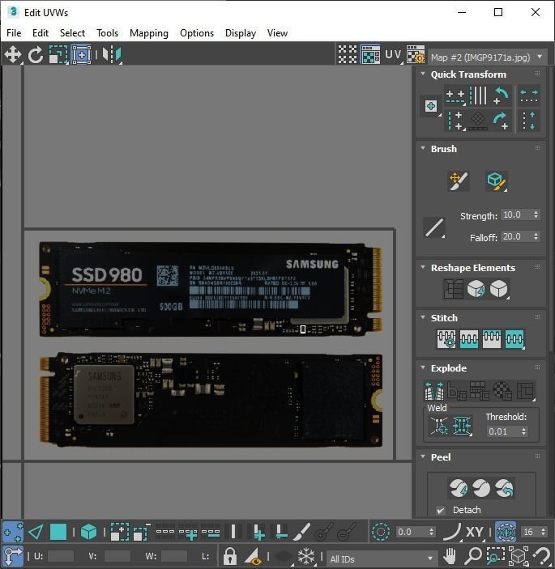The height and width of the screenshot is (569, 555).
Task: Toggle Soft Selection circle icon
Action: [381, 532]
